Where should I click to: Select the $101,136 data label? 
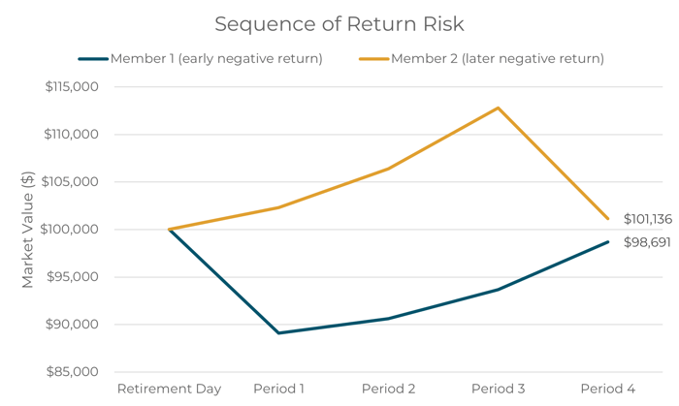647,220
